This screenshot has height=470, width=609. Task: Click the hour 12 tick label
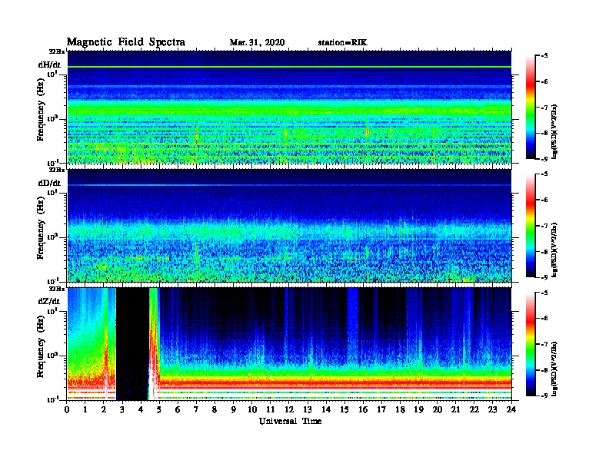(x=289, y=410)
